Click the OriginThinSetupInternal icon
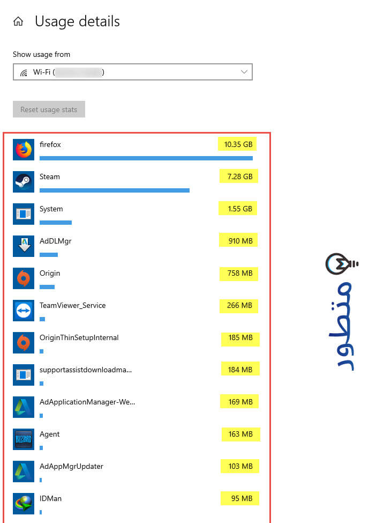Screen dimensions: 369x523 (24, 343)
